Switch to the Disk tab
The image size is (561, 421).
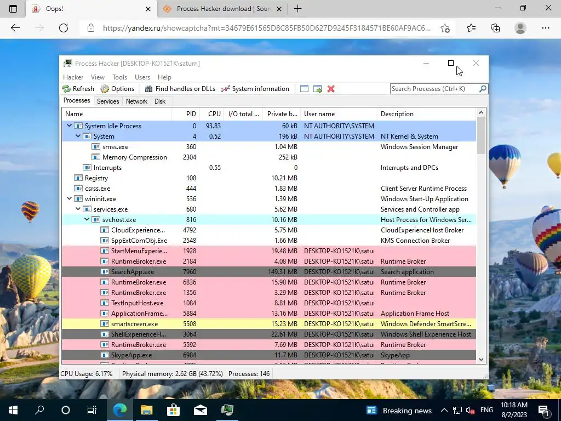click(160, 101)
